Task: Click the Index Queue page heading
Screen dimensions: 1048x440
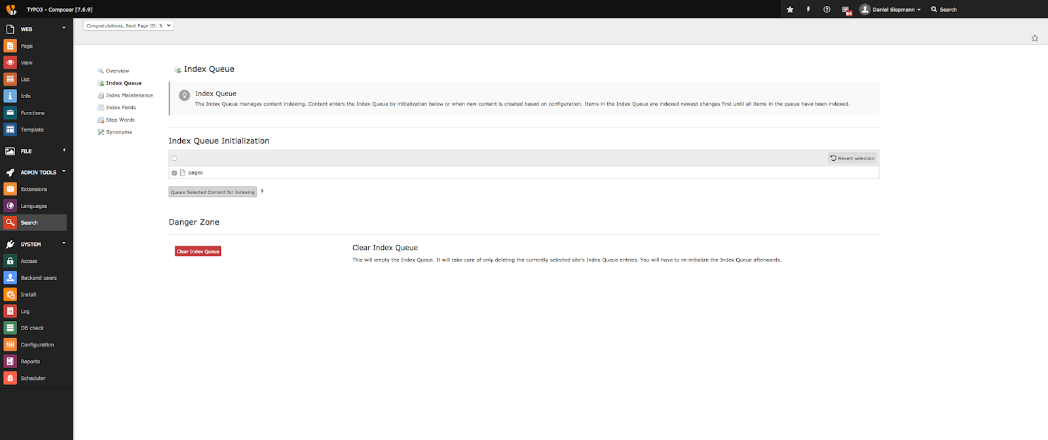Action: pos(209,69)
